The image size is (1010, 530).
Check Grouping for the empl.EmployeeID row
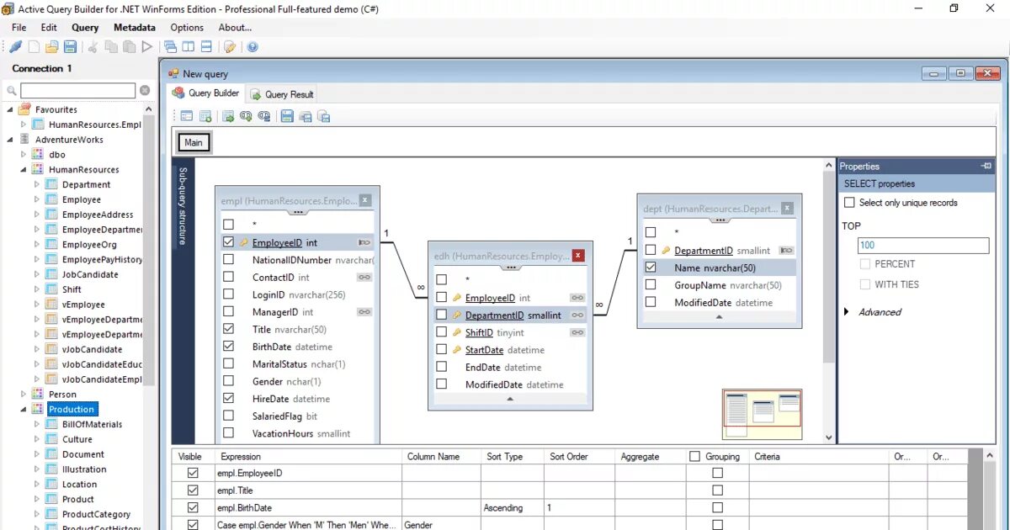pos(717,474)
